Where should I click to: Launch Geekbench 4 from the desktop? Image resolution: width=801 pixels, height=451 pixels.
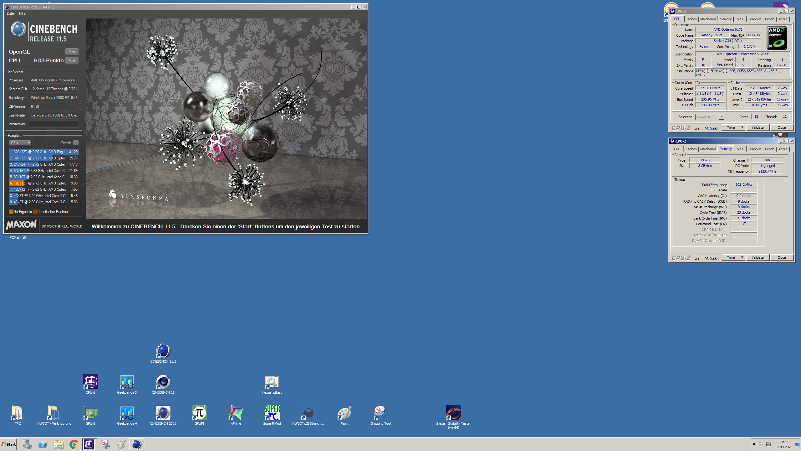pyautogui.click(x=127, y=415)
